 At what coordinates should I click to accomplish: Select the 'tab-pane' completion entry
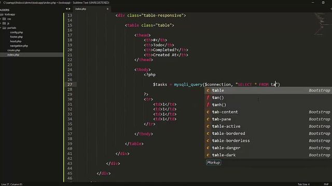click(x=268, y=119)
